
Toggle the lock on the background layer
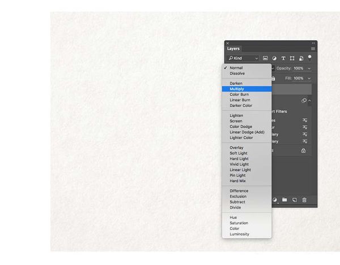click(x=304, y=151)
